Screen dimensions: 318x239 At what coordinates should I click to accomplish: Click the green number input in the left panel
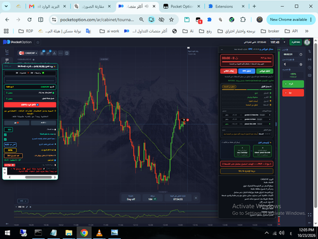tap(8, 129)
